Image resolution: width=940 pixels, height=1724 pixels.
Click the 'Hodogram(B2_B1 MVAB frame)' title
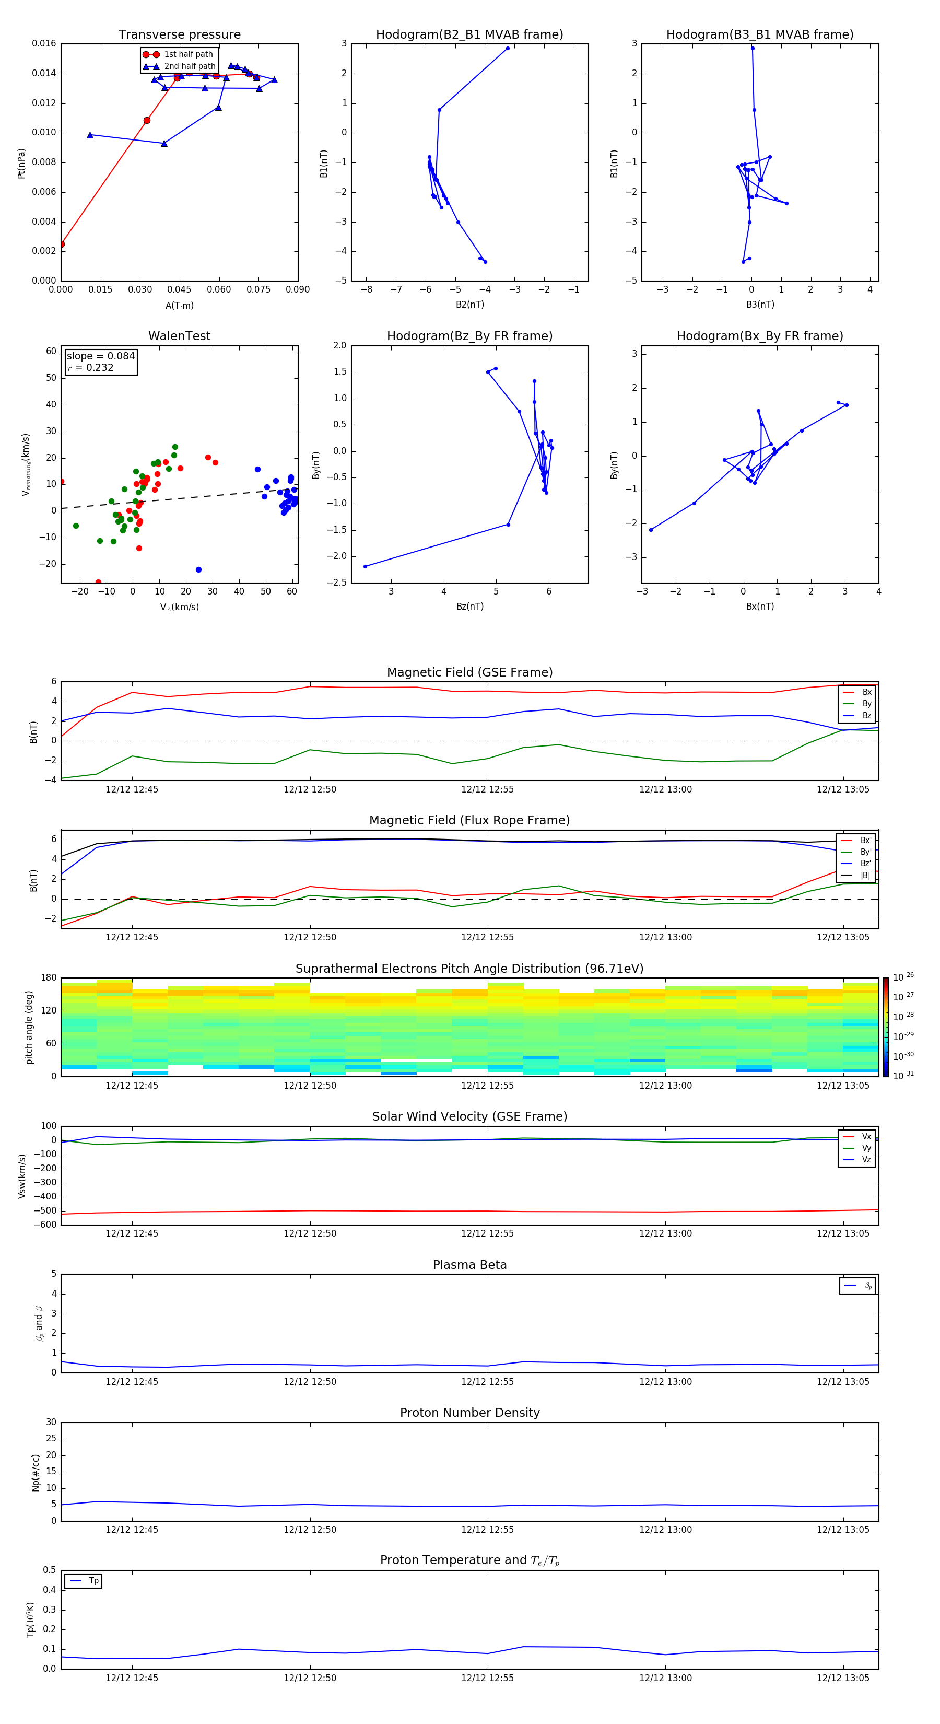coord(469,35)
